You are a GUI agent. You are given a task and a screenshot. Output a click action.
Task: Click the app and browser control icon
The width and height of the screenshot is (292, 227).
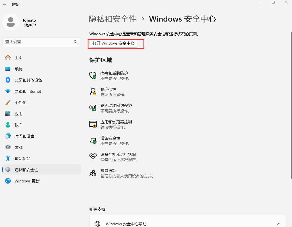[93, 124]
